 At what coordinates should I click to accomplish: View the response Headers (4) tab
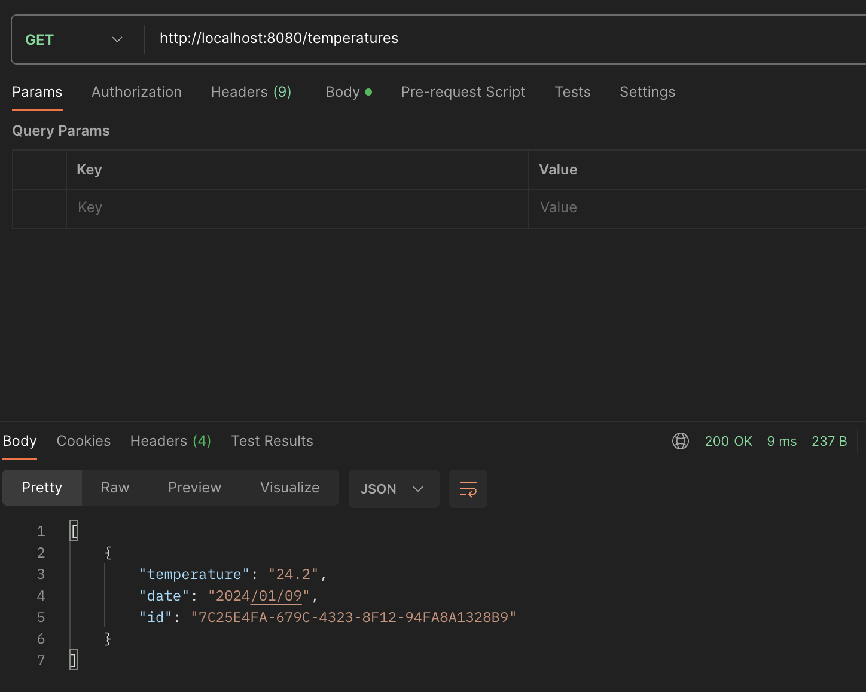click(x=170, y=441)
